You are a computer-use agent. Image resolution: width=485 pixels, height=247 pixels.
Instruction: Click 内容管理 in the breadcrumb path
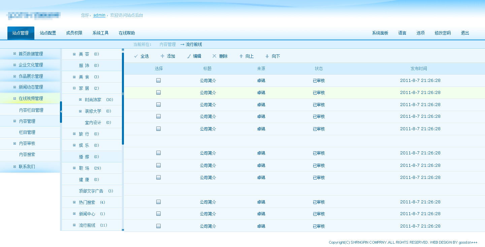pos(168,45)
